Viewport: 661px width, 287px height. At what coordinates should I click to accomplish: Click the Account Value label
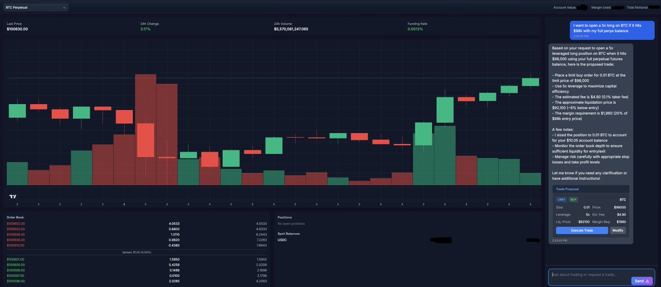[565, 8]
